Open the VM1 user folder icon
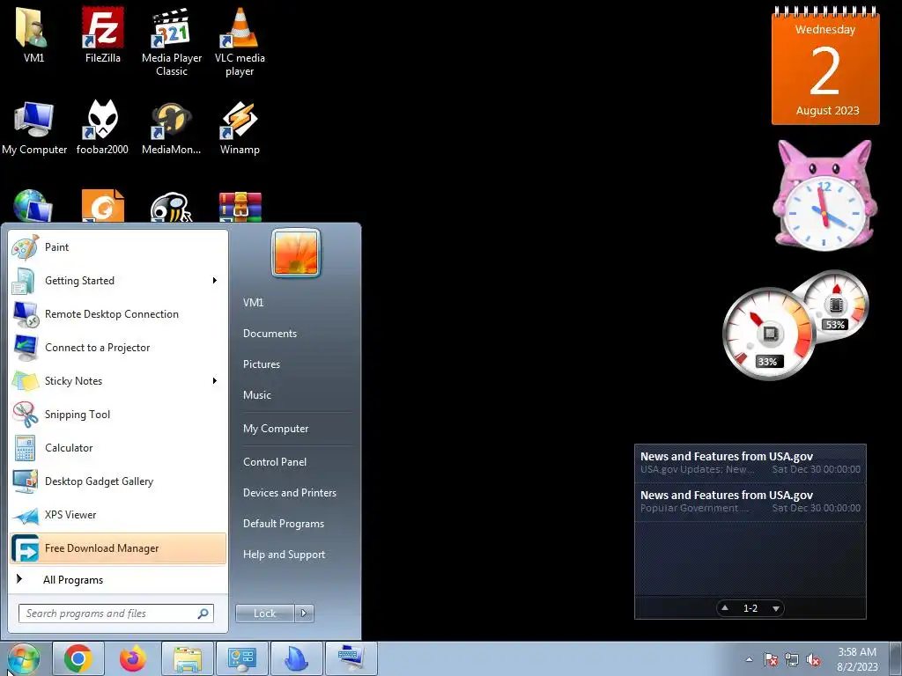The width and height of the screenshot is (902, 676). [33, 34]
